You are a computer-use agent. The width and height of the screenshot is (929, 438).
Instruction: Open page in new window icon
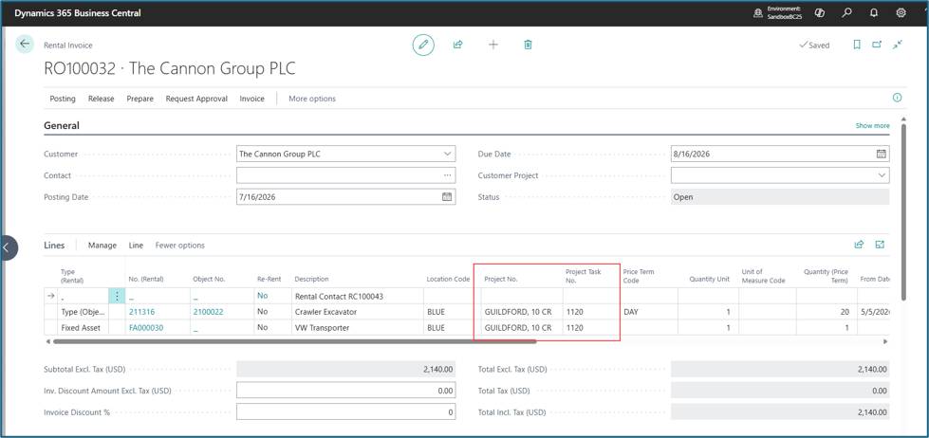tap(877, 45)
